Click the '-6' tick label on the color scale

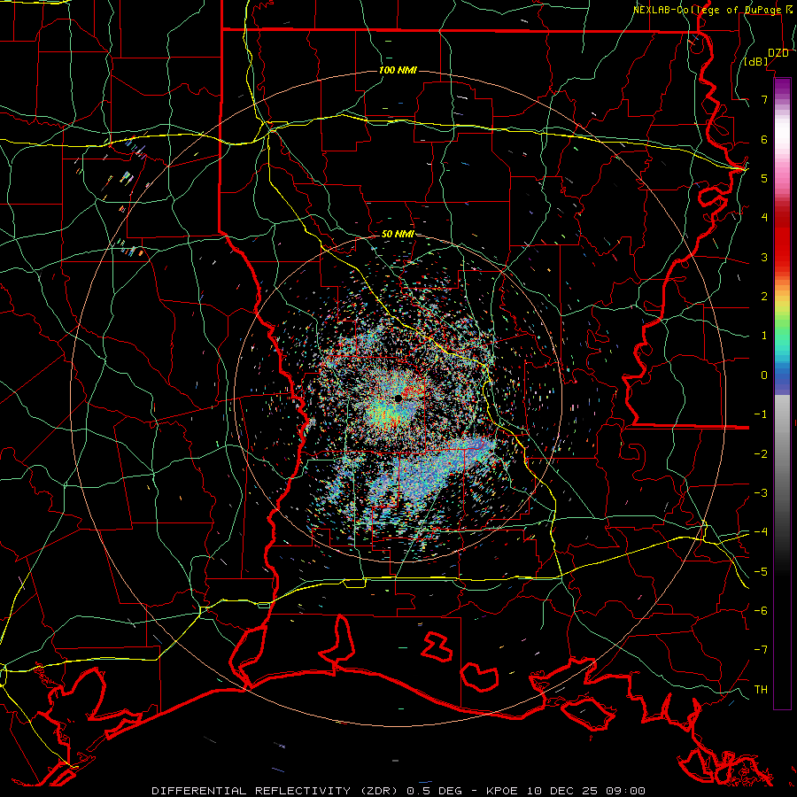coord(761,611)
